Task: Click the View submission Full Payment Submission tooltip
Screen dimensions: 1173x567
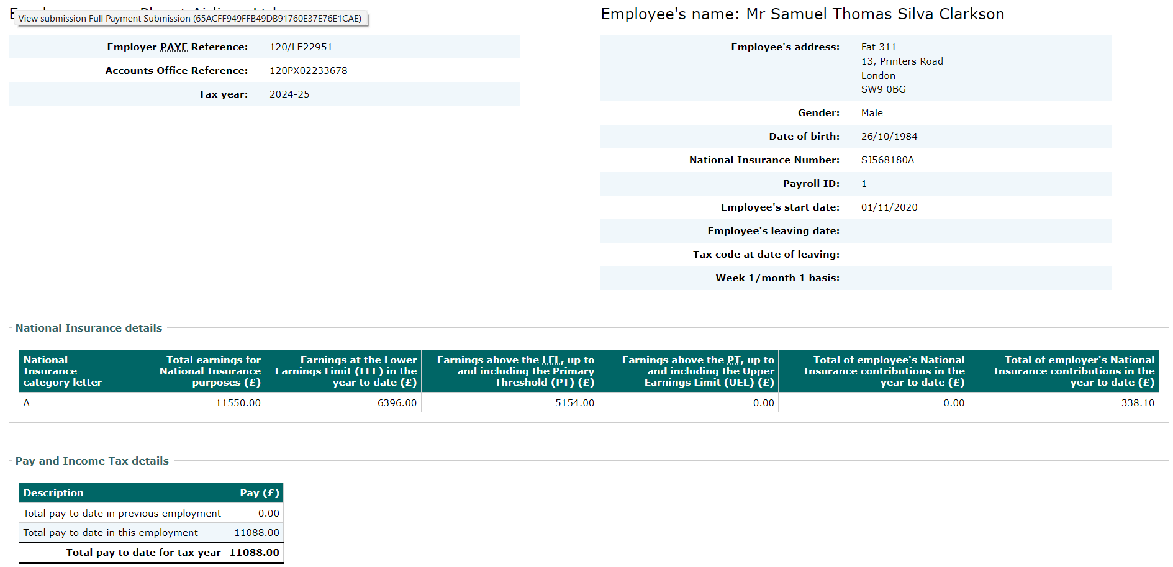Action: [x=190, y=19]
